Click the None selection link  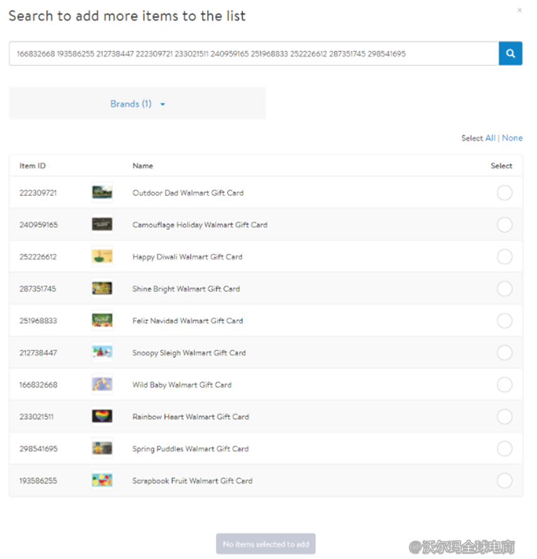tap(512, 138)
